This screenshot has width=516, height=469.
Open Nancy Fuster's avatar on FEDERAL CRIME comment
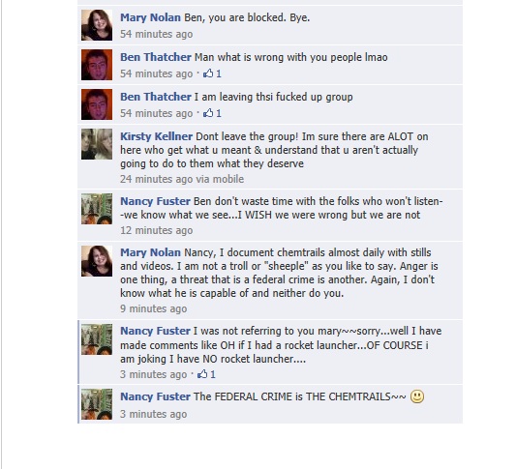97,404
